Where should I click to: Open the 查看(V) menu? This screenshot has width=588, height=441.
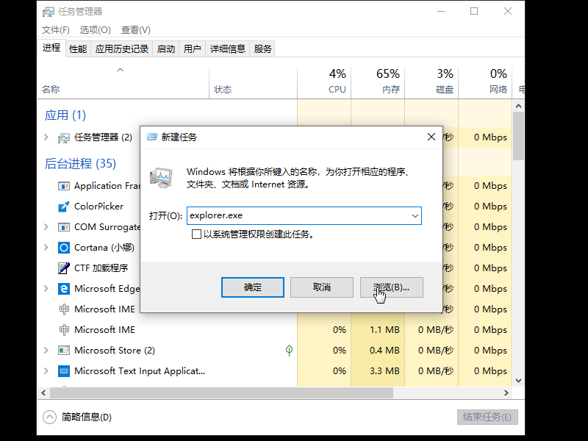135,30
